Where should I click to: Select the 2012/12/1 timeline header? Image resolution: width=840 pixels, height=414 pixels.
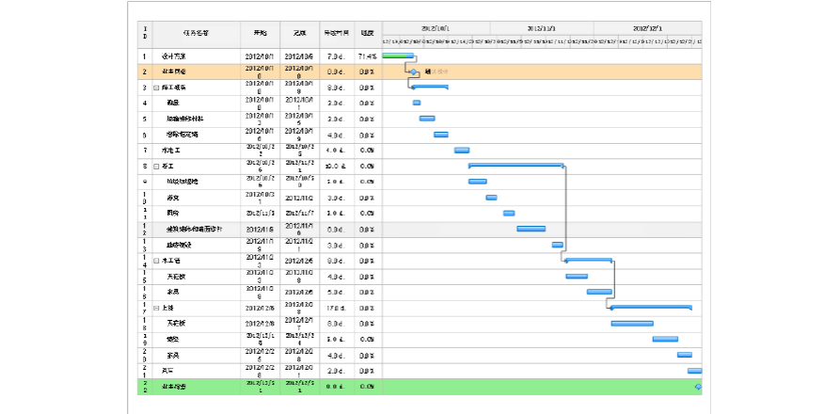pyautogui.click(x=647, y=28)
